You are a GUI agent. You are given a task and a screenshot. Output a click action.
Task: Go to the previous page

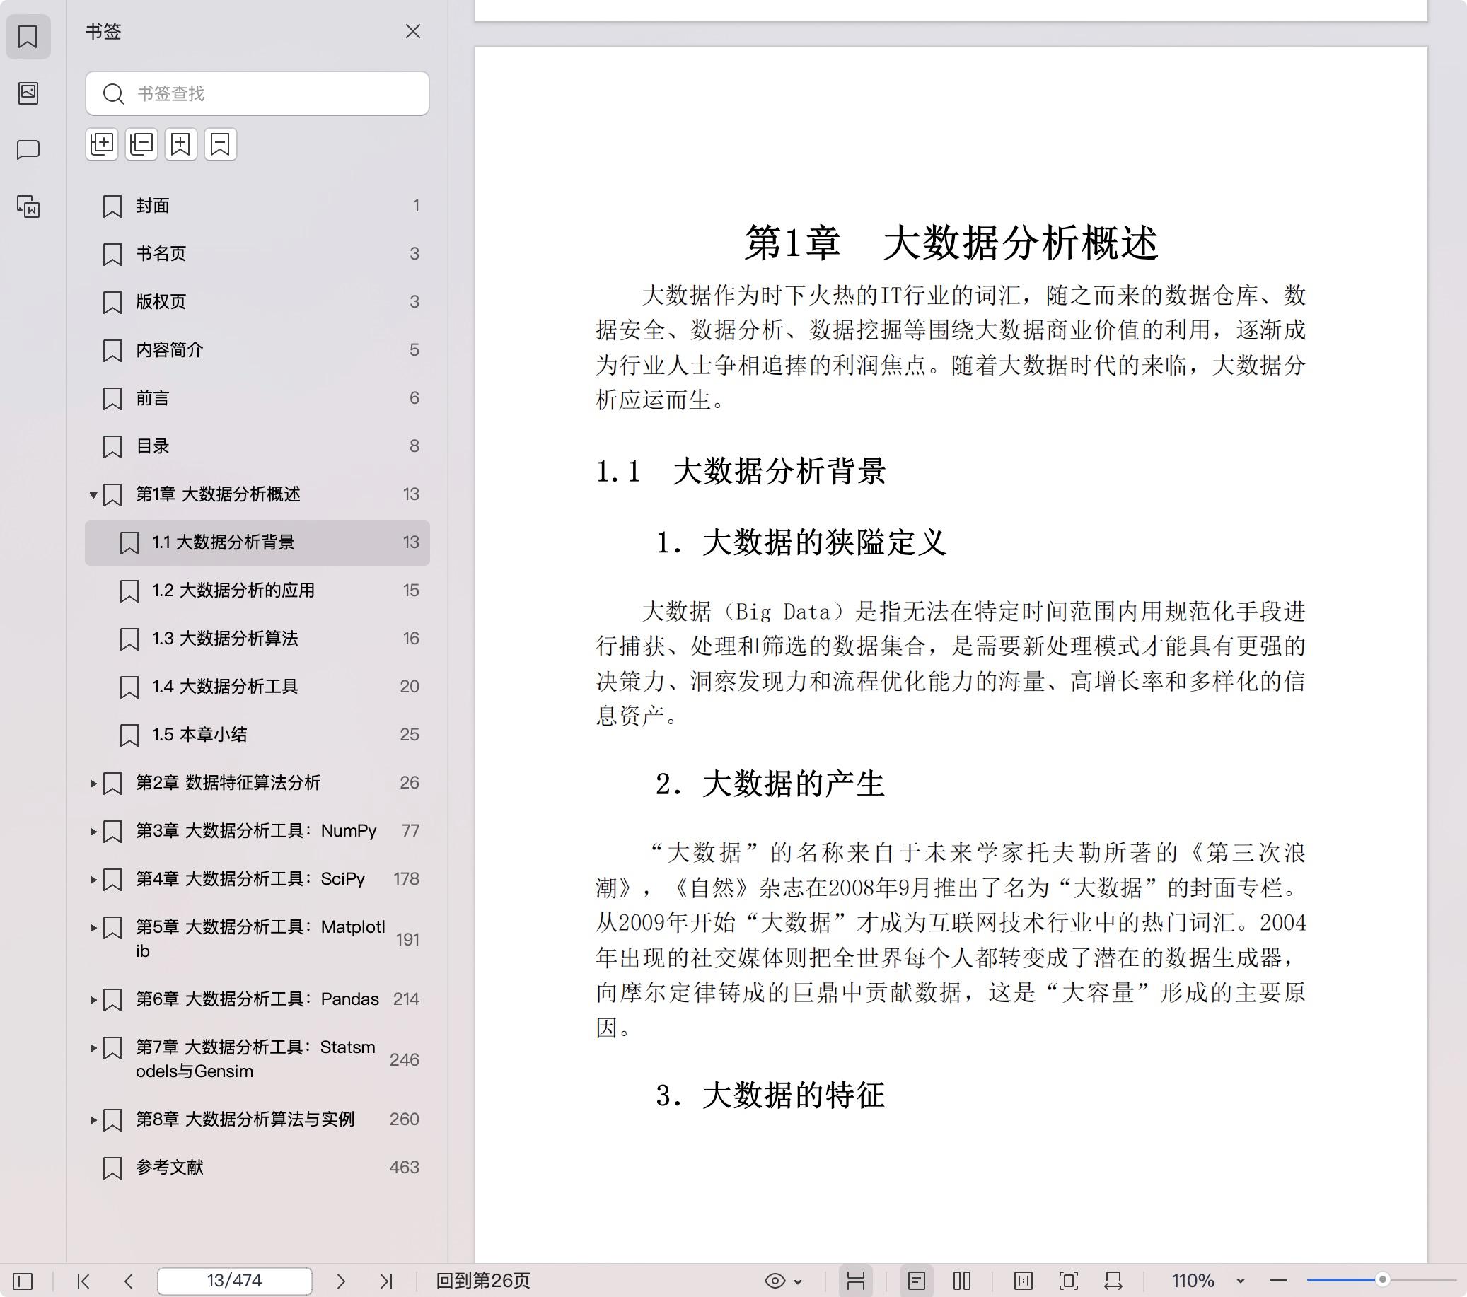click(x=129, y=1281)
